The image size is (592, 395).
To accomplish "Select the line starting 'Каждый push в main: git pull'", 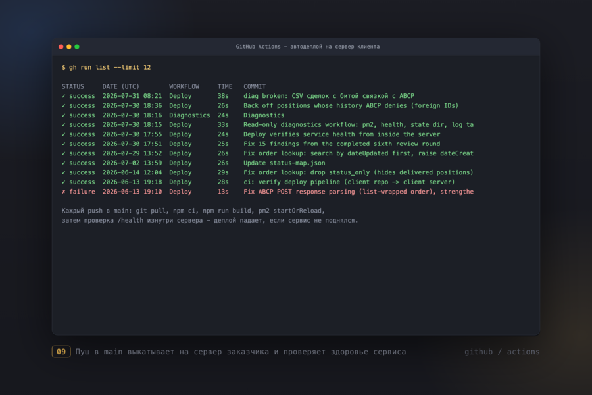I will coord(193,211).
